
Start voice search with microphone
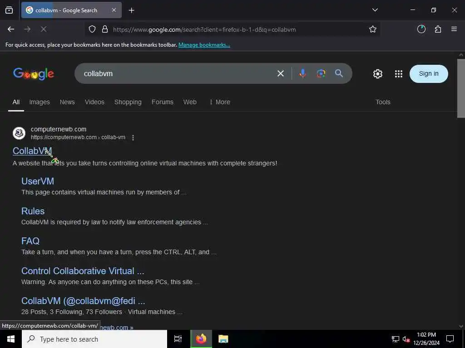point(302,73)
